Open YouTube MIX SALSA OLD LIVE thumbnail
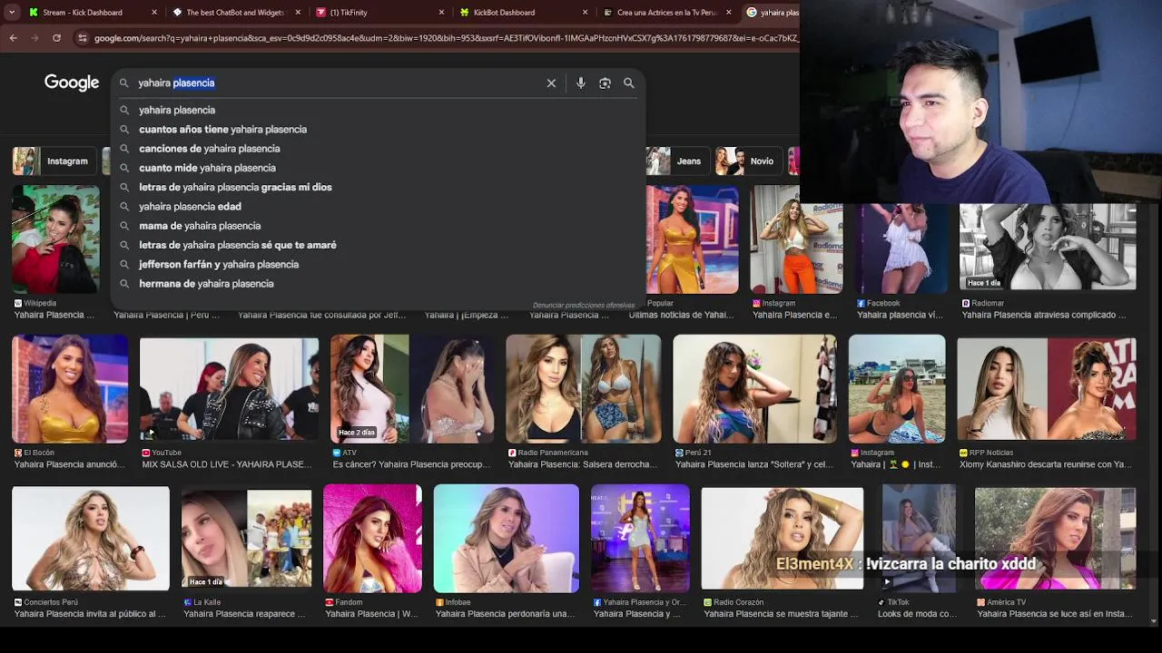The image size is (1162, 653). [230, 389]
